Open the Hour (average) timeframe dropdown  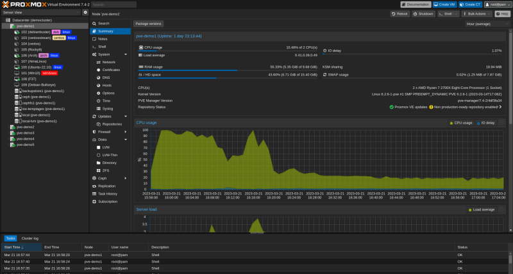[487, 24]
